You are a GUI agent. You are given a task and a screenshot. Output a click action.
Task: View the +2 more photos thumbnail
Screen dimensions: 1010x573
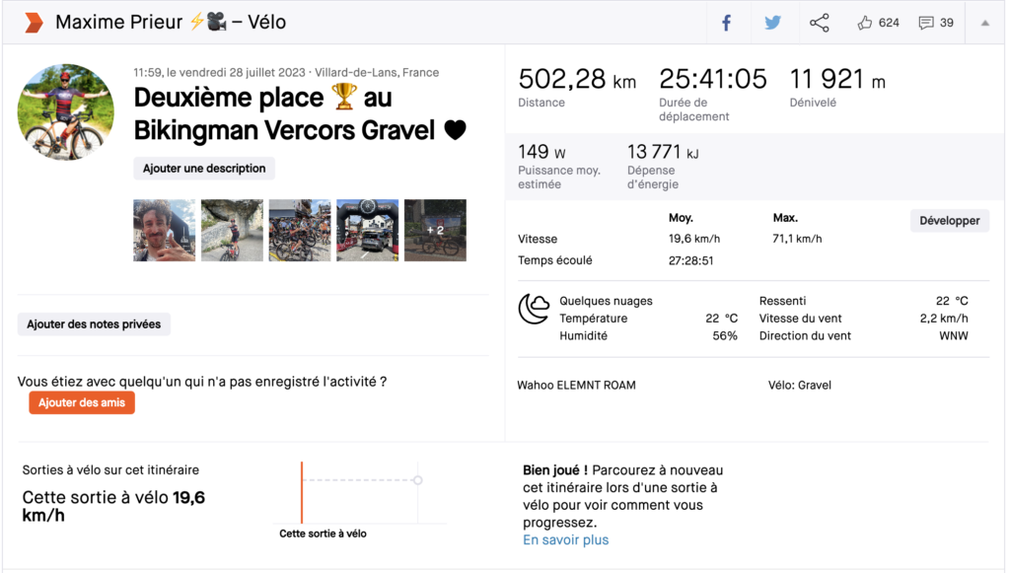(435, 231)
